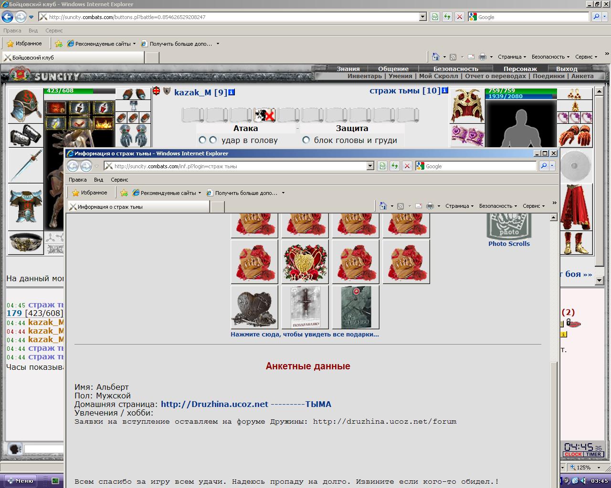Open address bar dropdown in the front window

[x=370, y=166]
